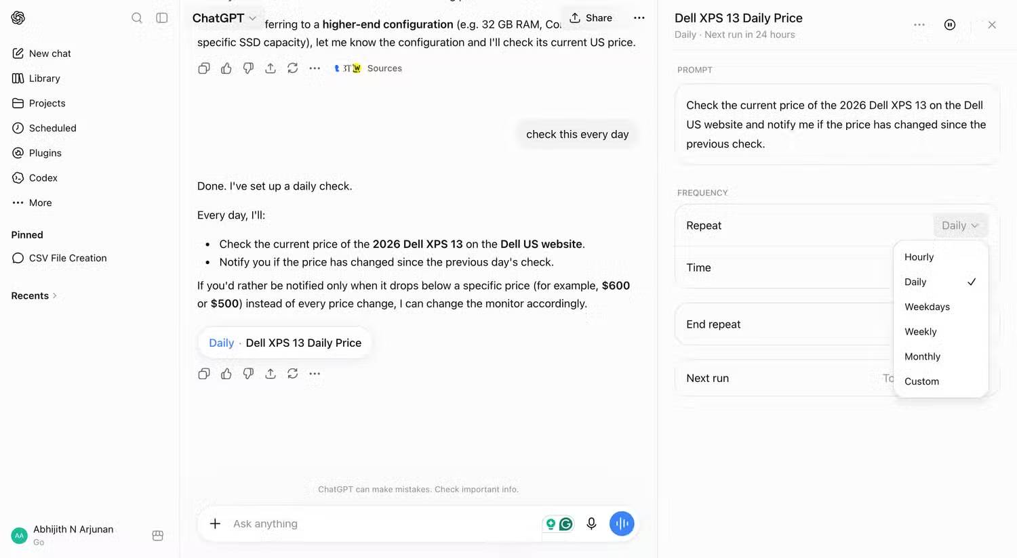Expand the Recents section
This screenshot has width=1017, height=558.
(34, 296)
